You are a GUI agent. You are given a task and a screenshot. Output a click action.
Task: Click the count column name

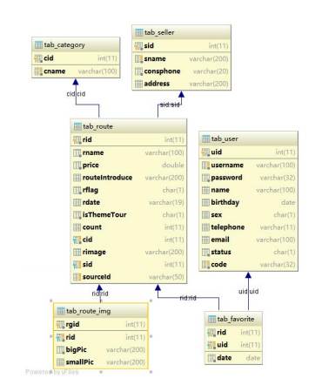click(92, 227)
